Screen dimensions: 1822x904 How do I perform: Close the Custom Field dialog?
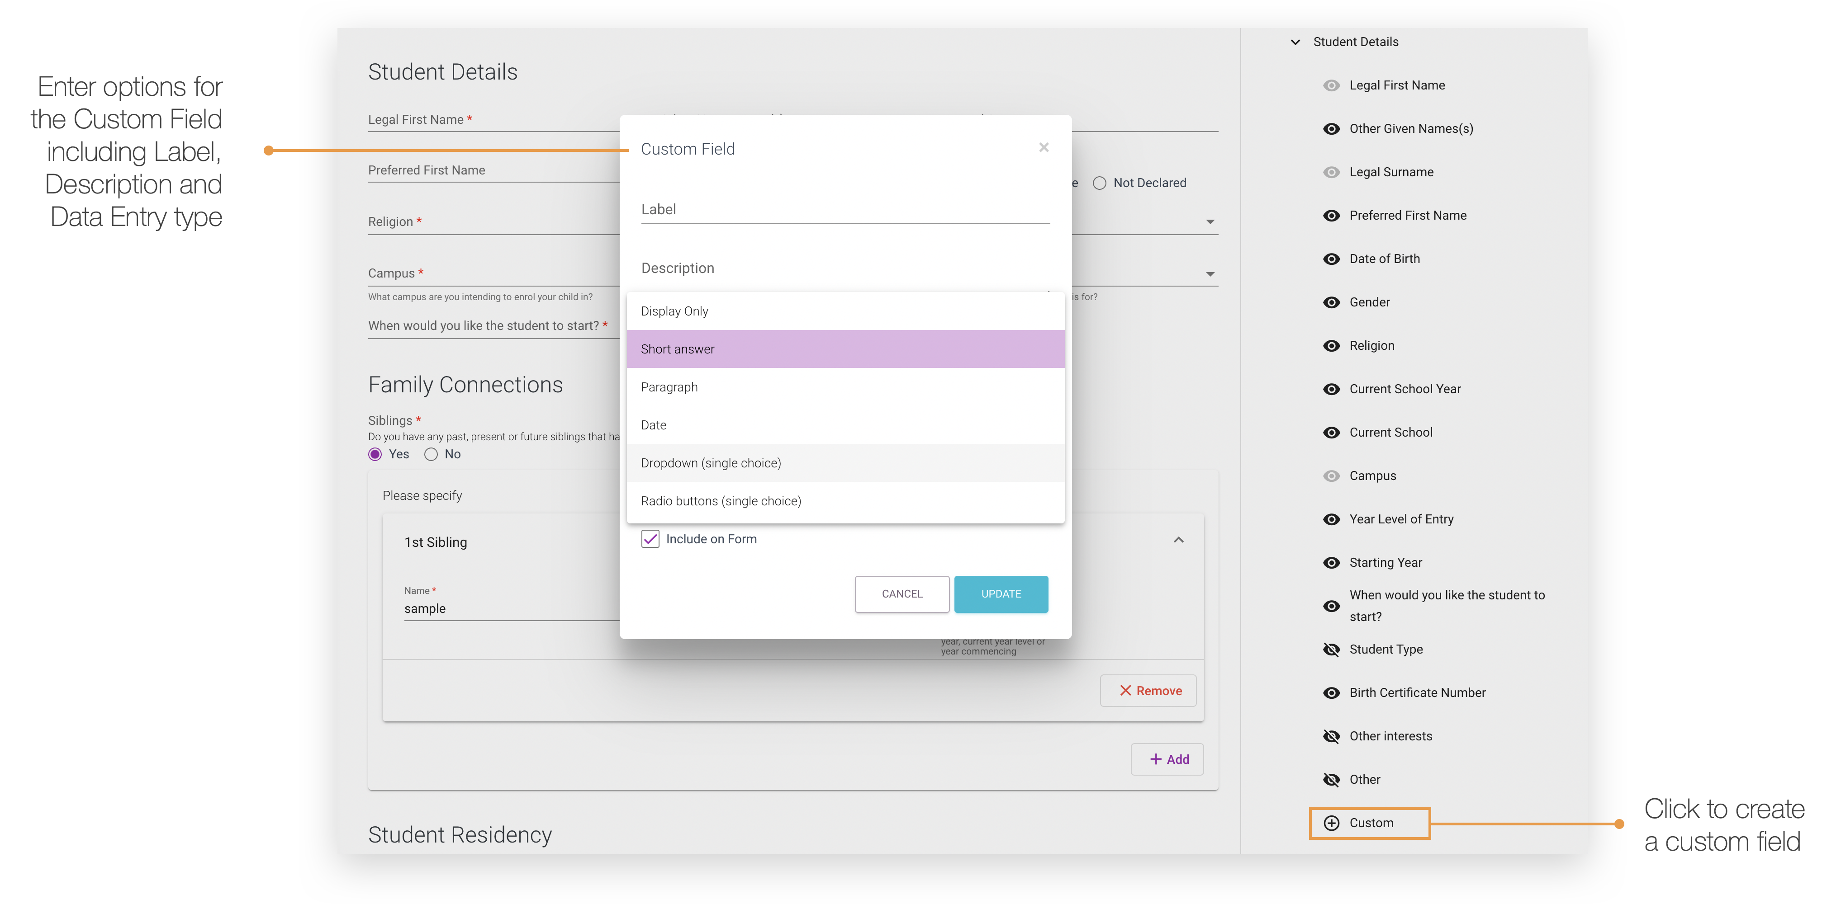tap(1044, 148)
